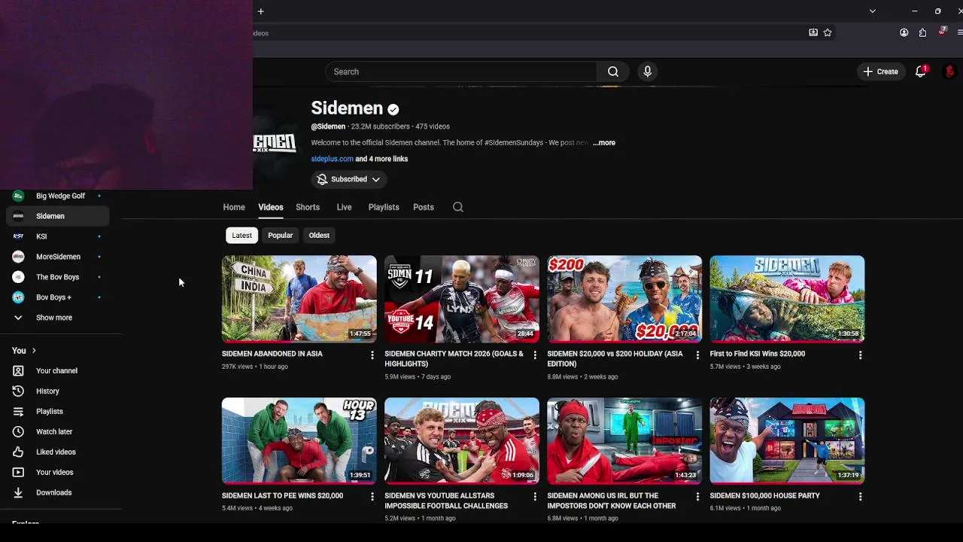Open Big Wedge Golf subscription
The image size is (963, 542).
click(x=57, y=196)
